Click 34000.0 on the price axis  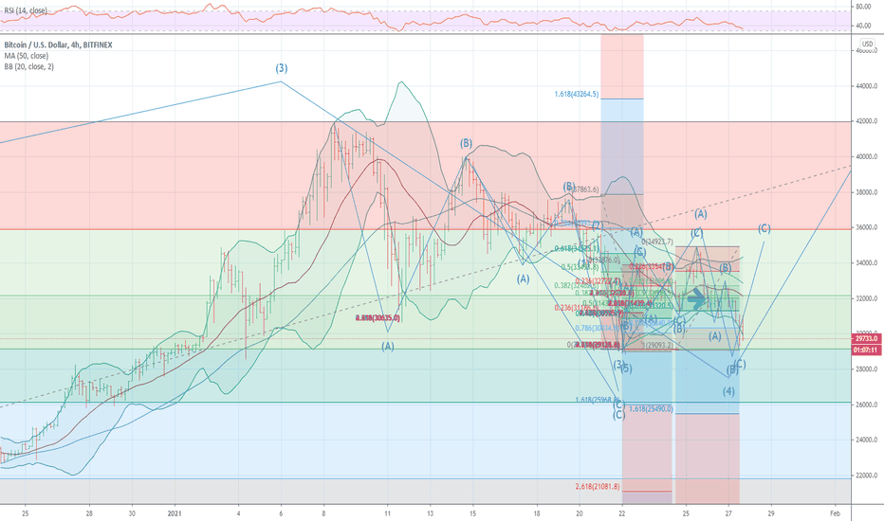(x=867, y=263)
